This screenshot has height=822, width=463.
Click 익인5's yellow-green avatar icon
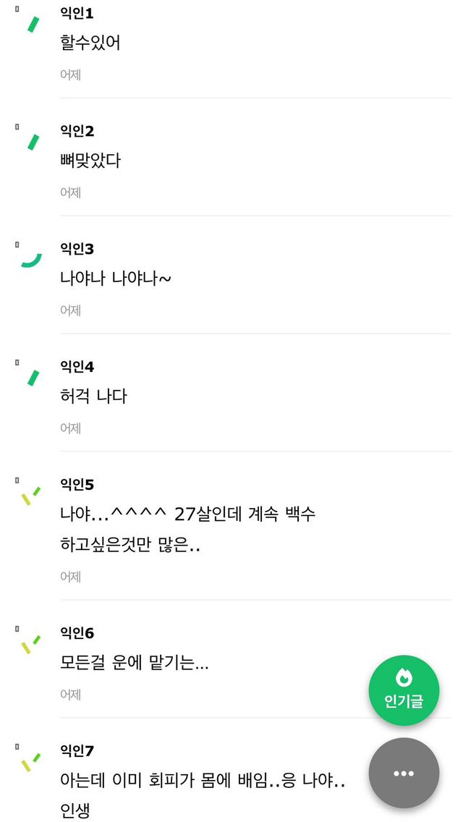tap(30, 496)
